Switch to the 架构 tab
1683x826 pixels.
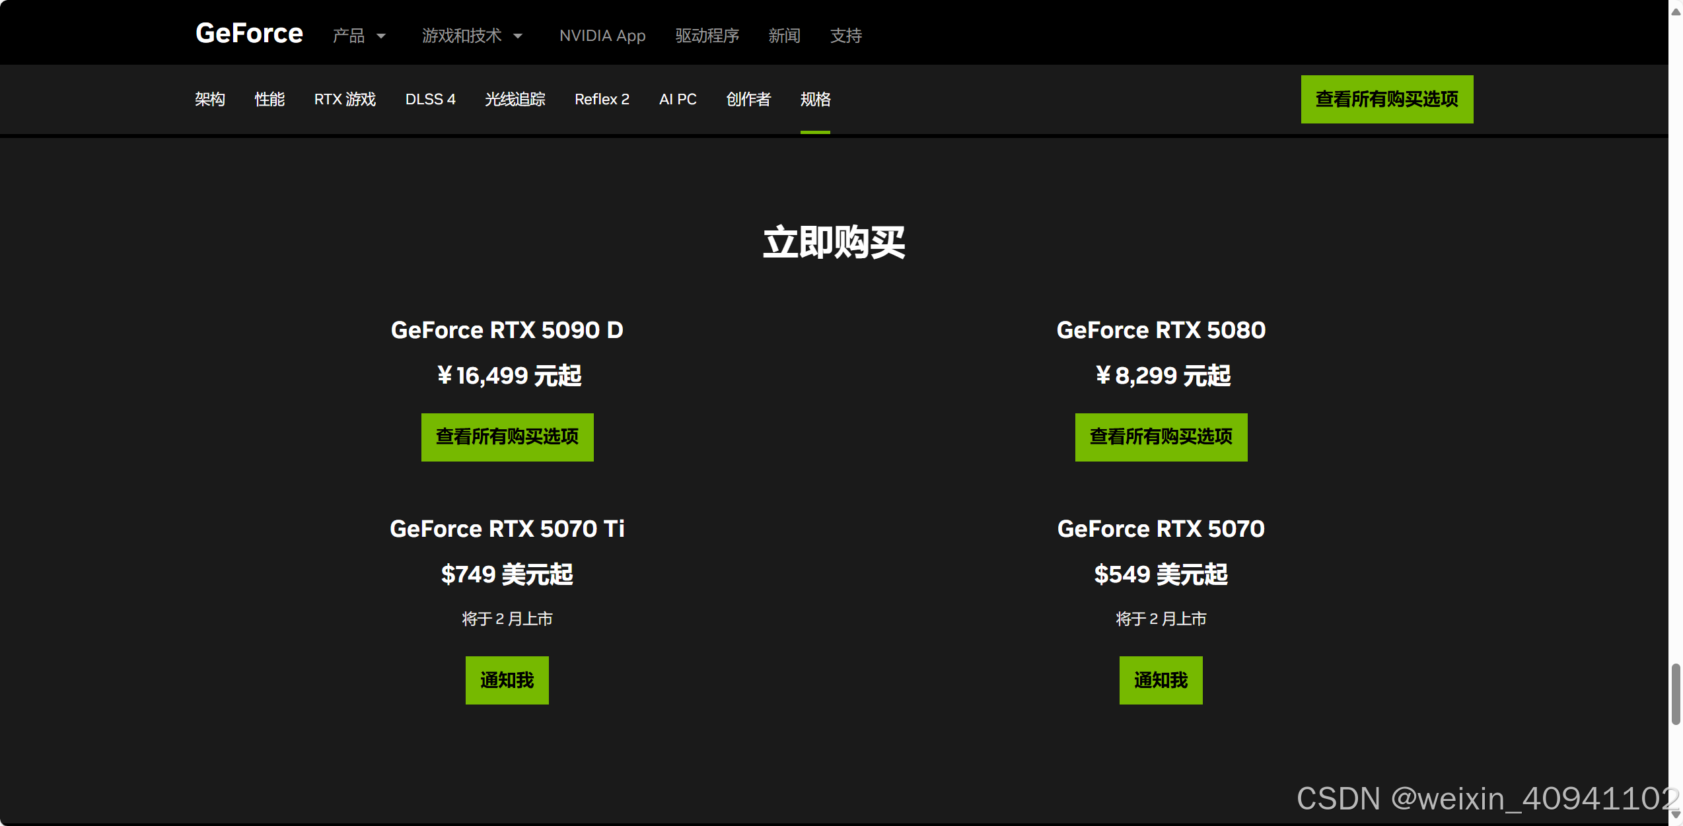pyautogui.click(x=210, y=99)
